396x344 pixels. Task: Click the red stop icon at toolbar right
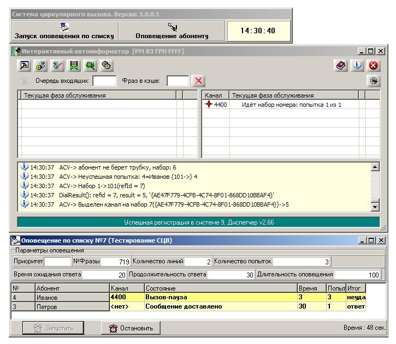(x=374, y=65)
